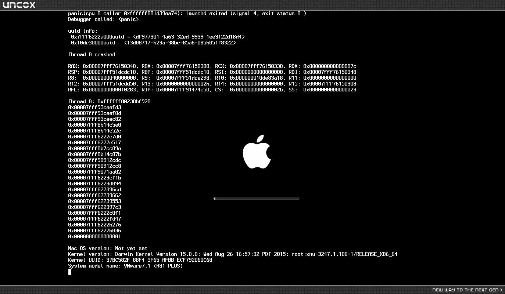
Task: Select the 'panic(cpu 0 caller' line
Action: tap(187, 14)
